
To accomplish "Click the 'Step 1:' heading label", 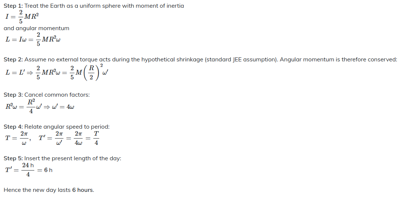I will [13, 6].
